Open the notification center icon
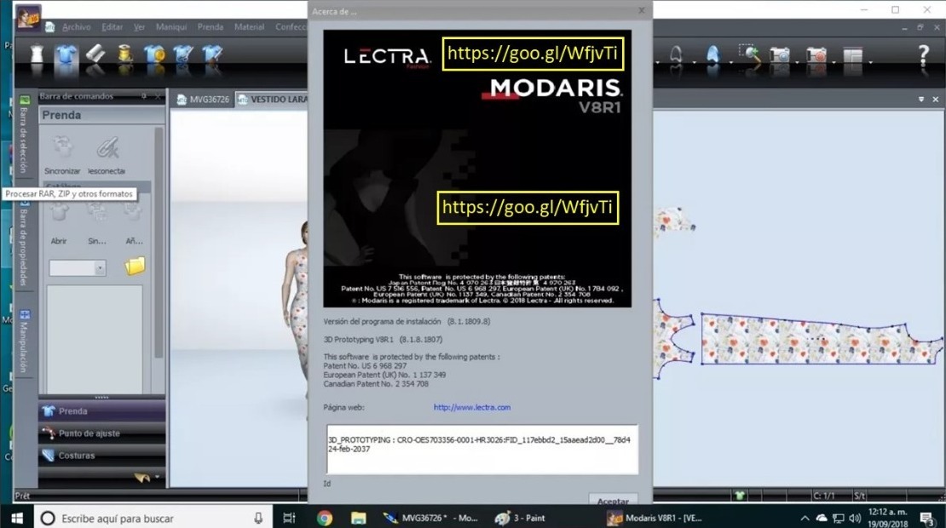 coord(927,518)
